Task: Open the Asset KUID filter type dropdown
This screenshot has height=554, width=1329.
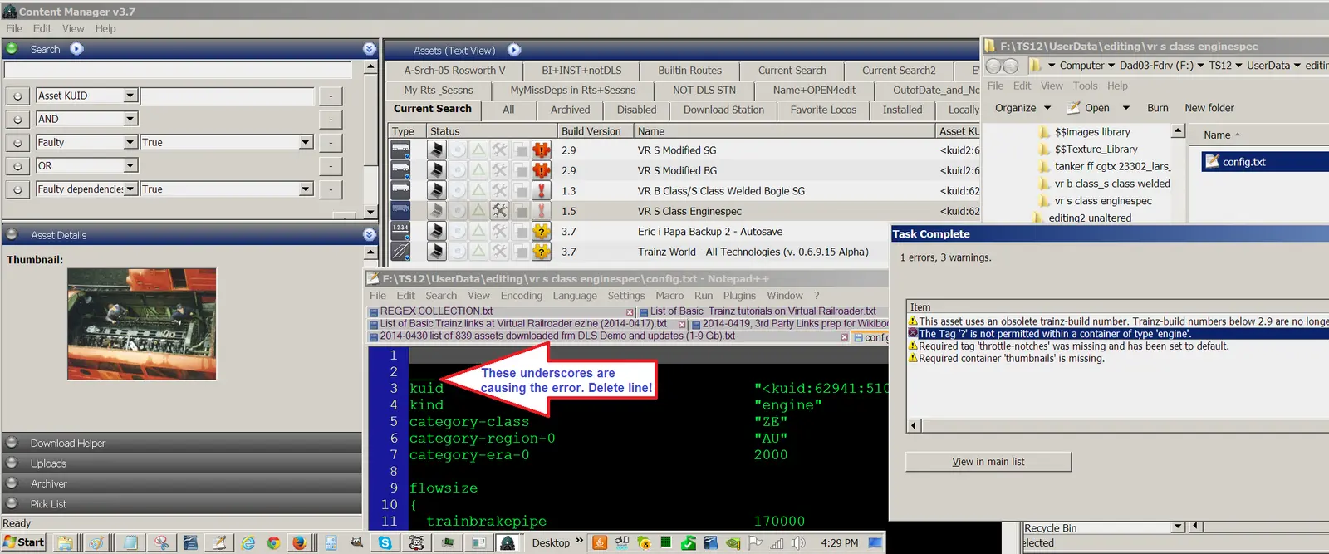Action: (x=130, y=96)
